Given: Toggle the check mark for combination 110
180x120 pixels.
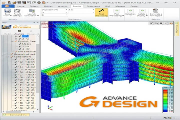Looking at the screenshot, I should point(16,82).
